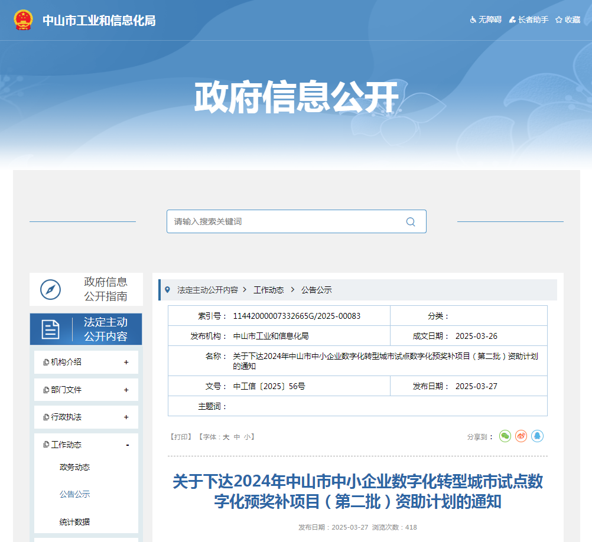Select 统计数据 in sidebar
The image size is (592, 542).
tap(75, 522)
